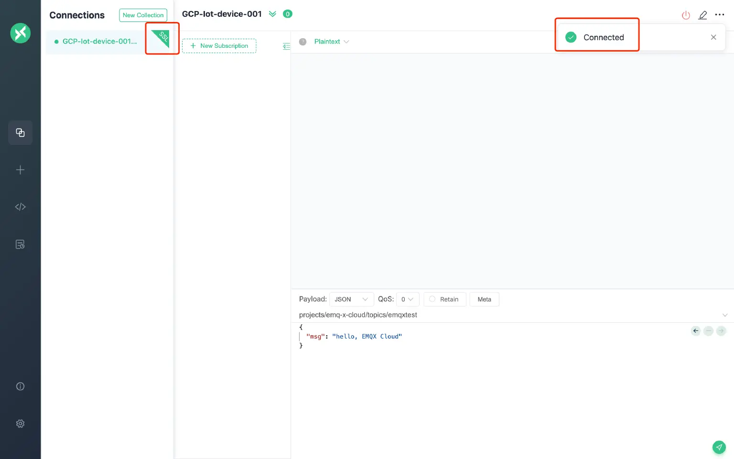Screen dimensions: 734x459
Task: Expand connection details with double chevron
Action: point(272,14)
